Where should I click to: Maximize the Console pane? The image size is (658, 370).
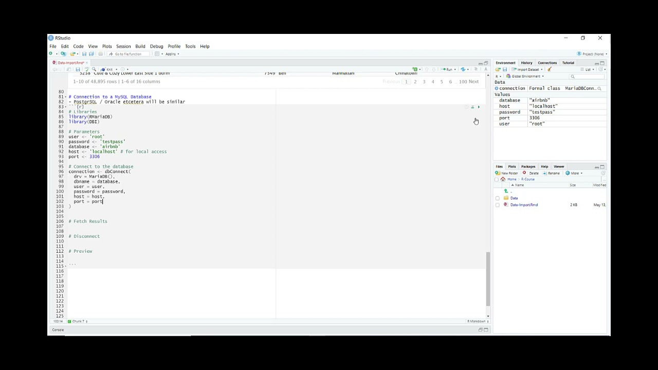pos(486,330)
